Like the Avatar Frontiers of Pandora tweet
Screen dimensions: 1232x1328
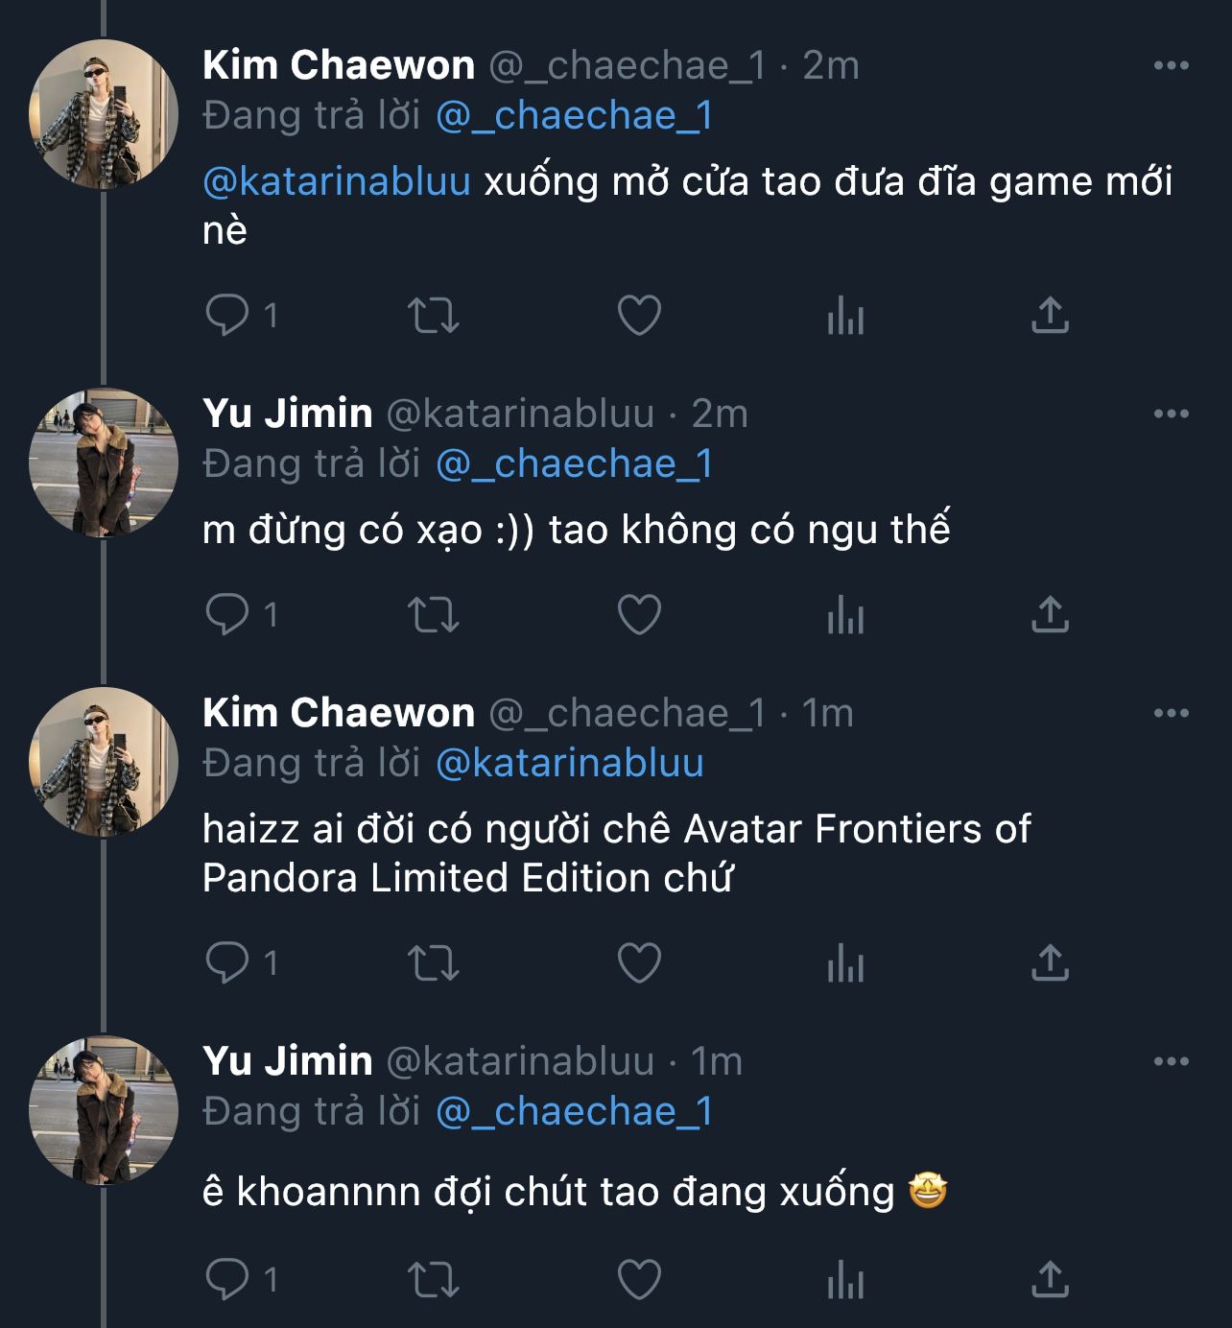click(639, 962)
